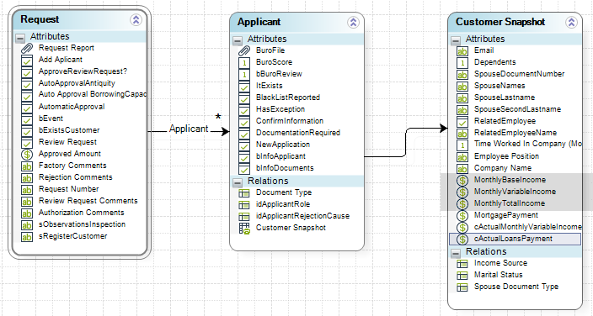
Task: Collapse the Customer Snapshot entity chevron button
Action: pyautogui.click(x=571, y=23)
